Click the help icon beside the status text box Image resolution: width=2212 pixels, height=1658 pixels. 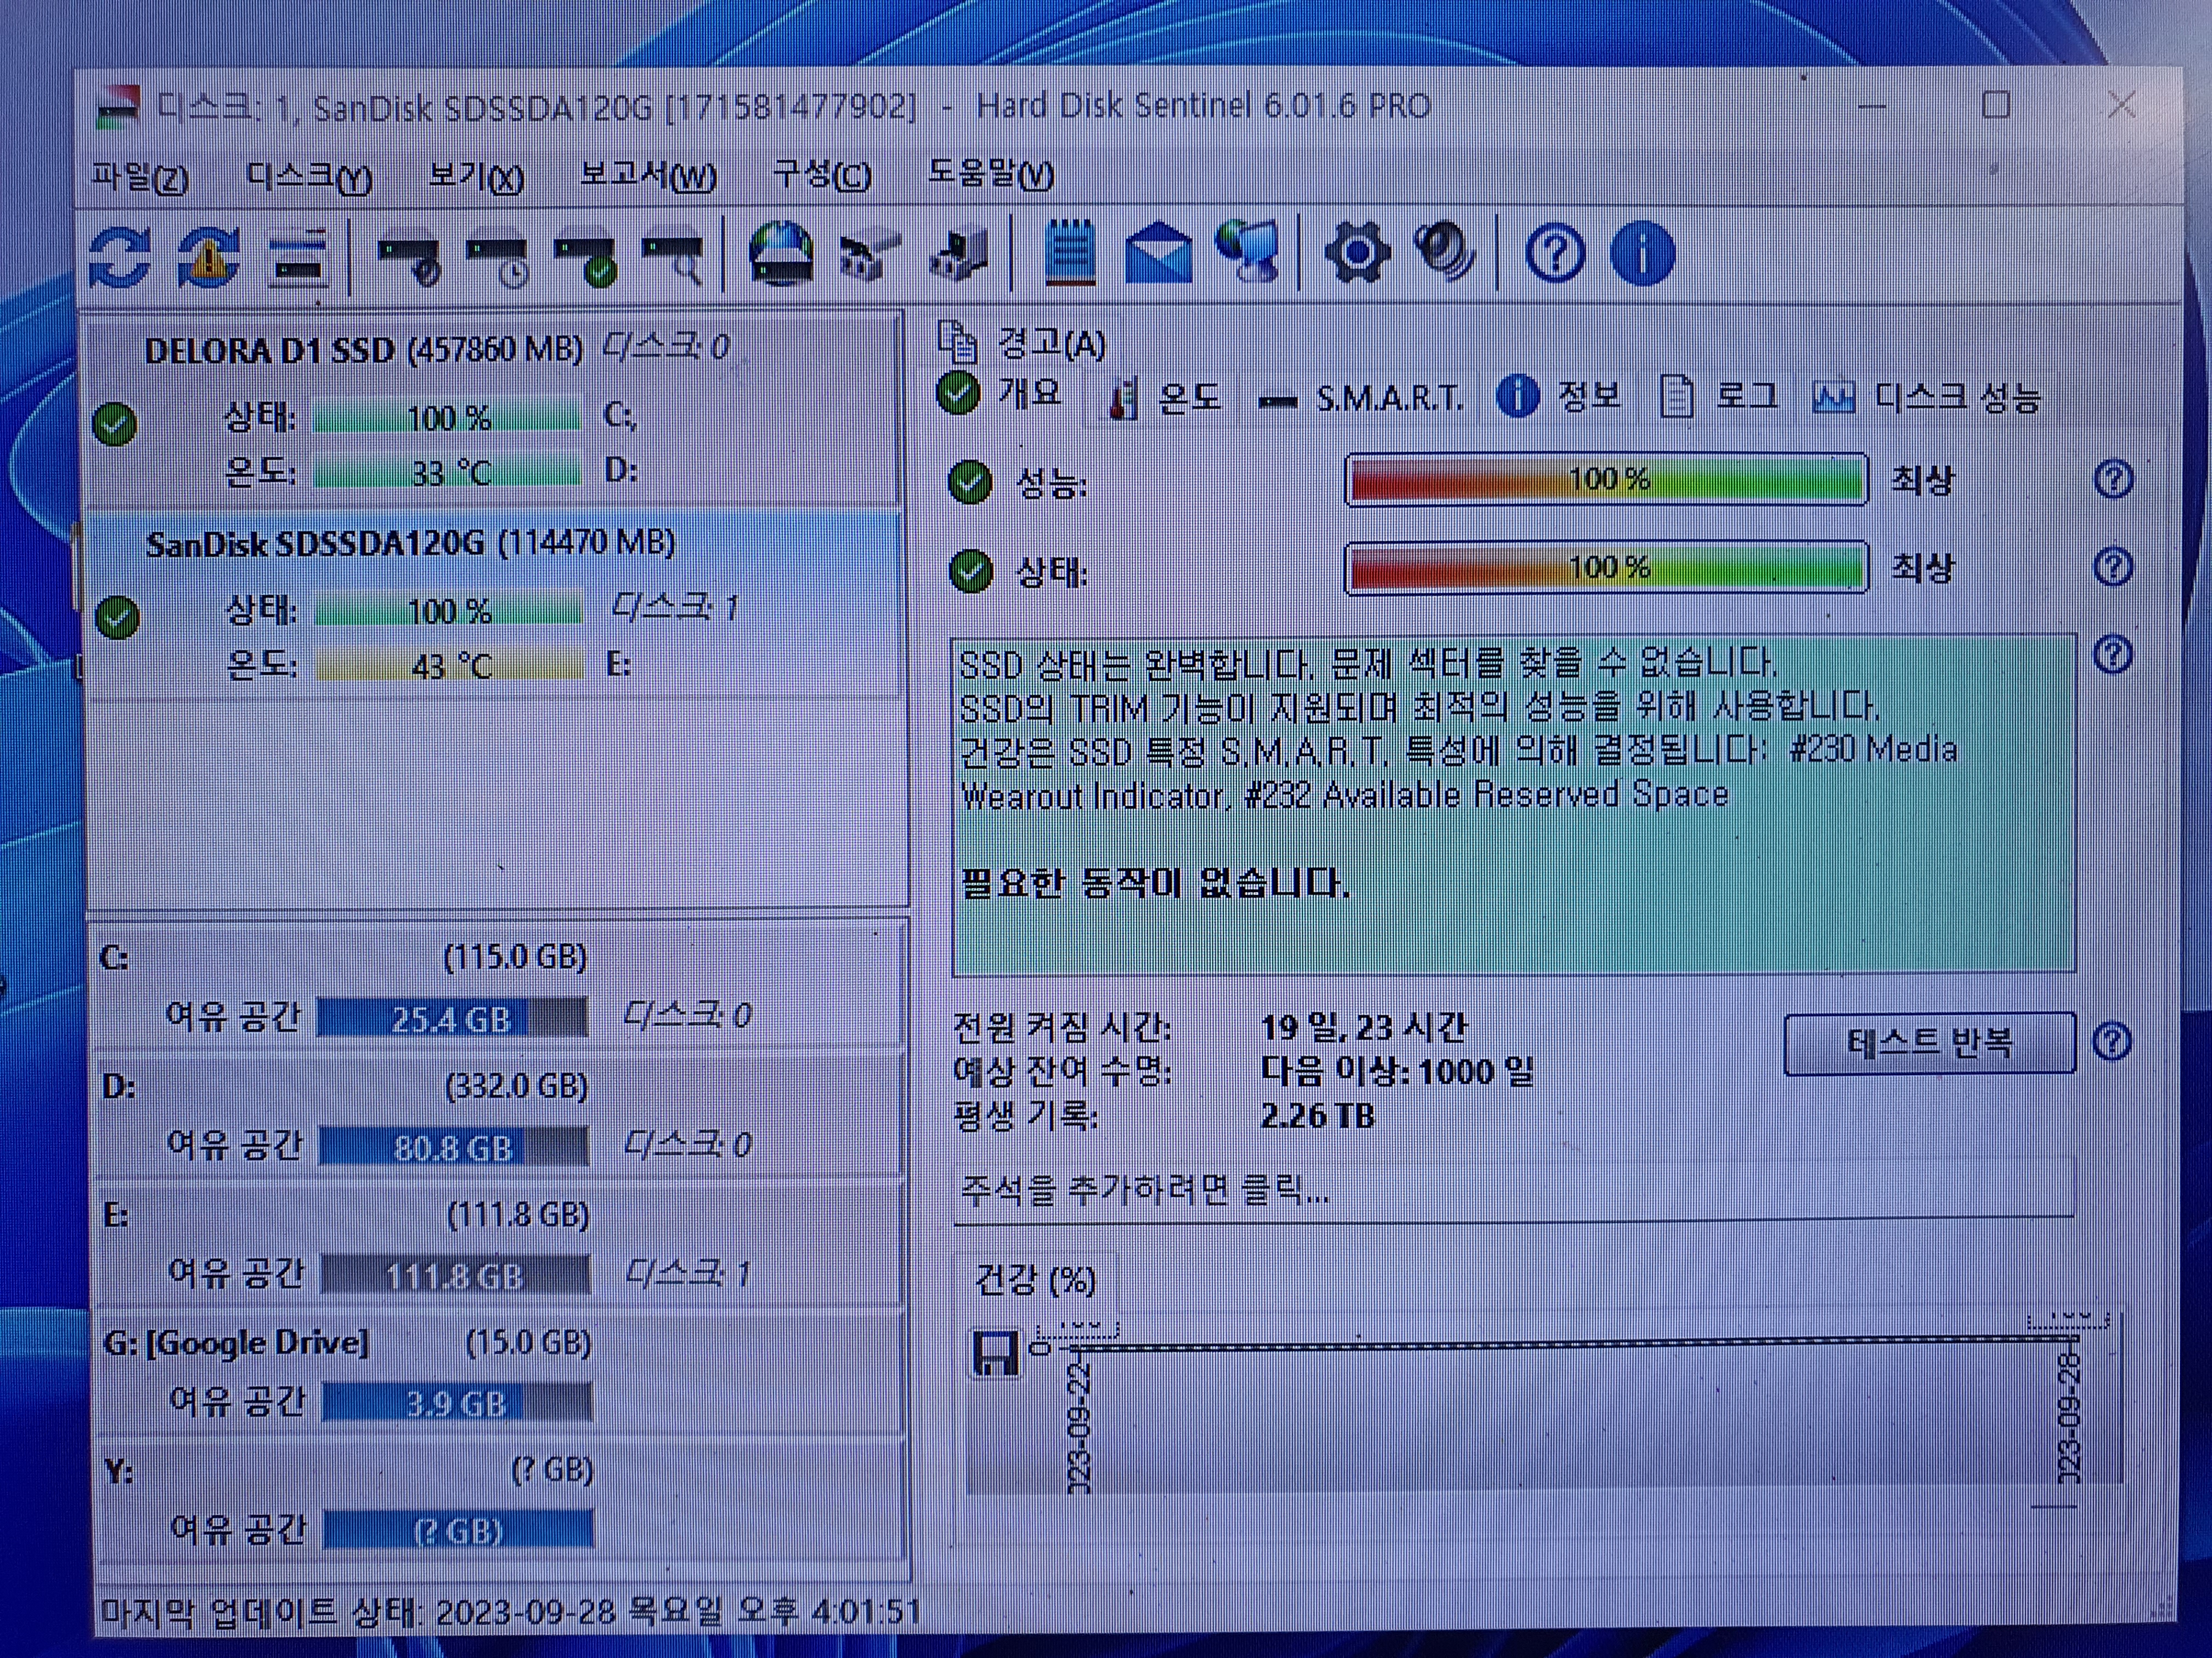point(2112,655)
